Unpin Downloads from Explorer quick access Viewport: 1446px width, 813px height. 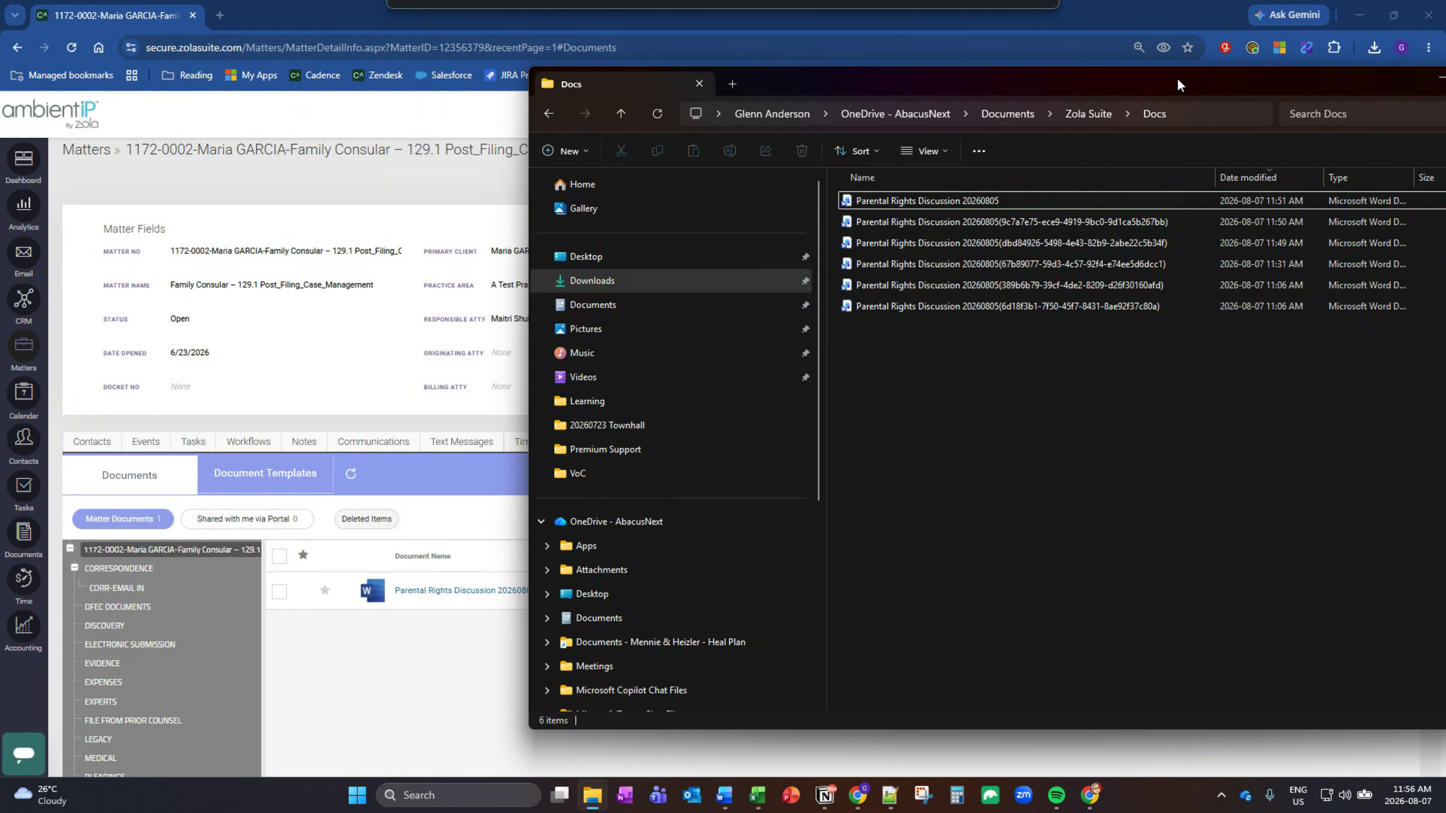(x=806, y=281)
